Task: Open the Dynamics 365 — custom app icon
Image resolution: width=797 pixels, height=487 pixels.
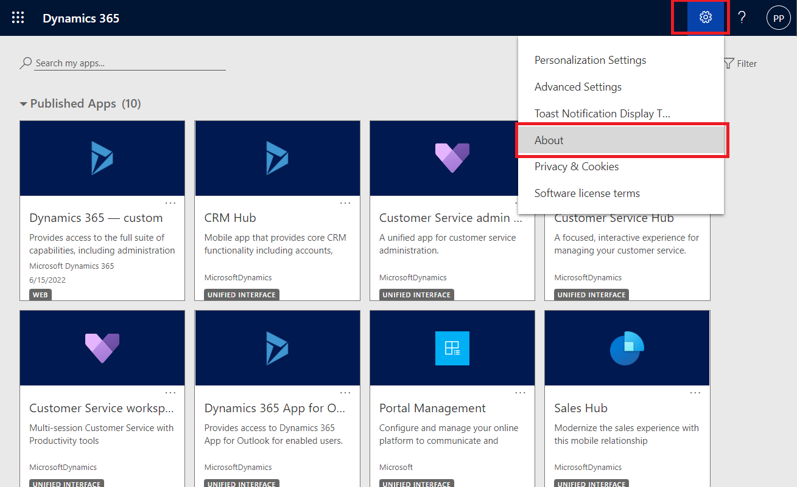Action: tap(102, 158)
